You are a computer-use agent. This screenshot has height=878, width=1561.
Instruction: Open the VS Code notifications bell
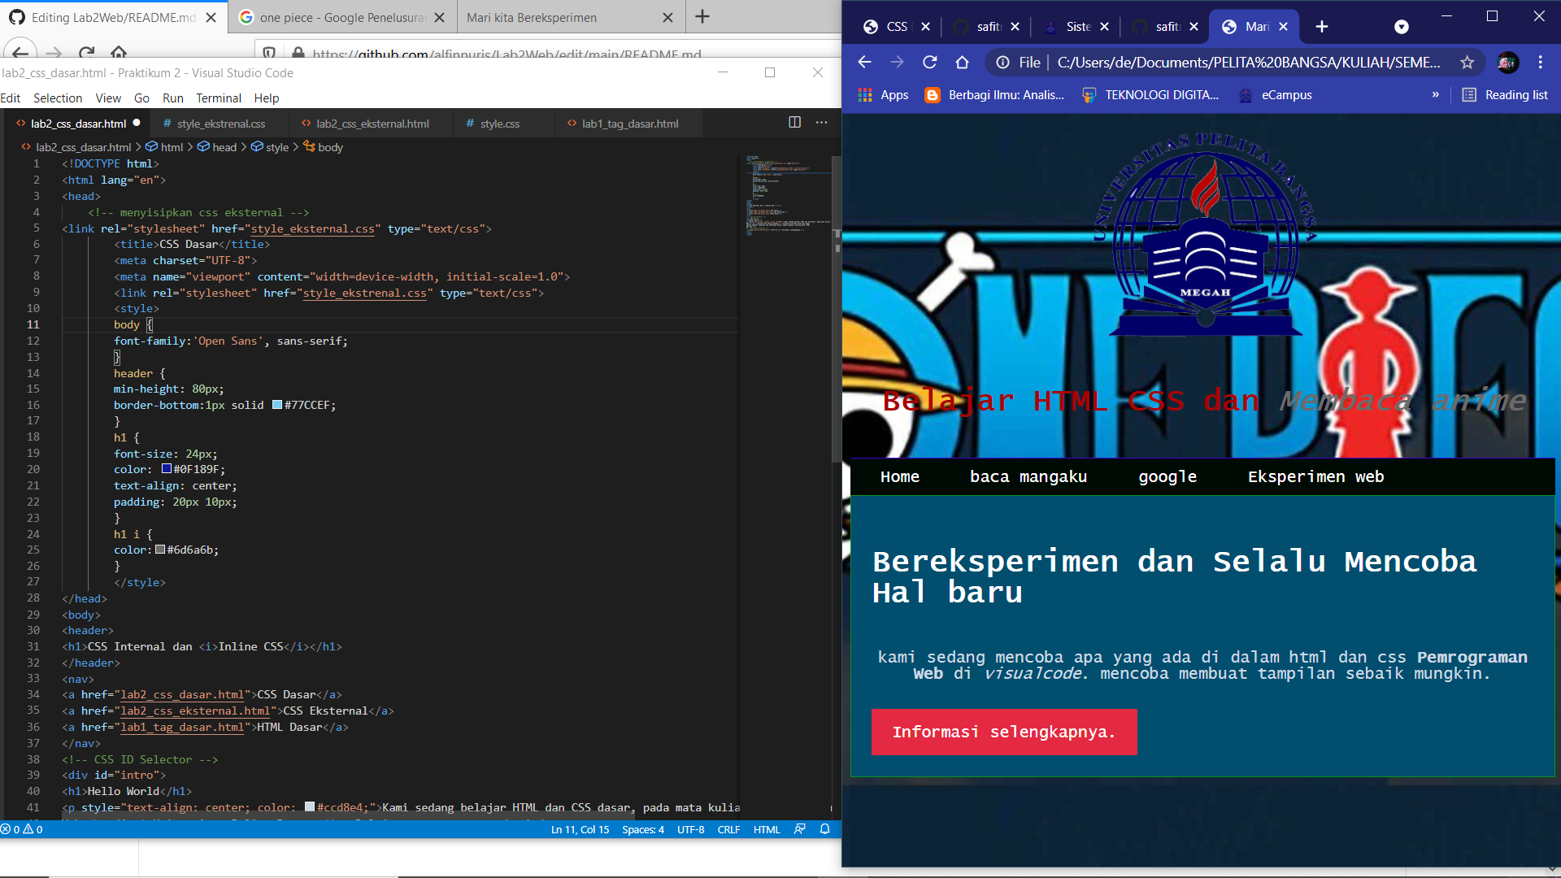pyautogui.click(x=824, y=829)
